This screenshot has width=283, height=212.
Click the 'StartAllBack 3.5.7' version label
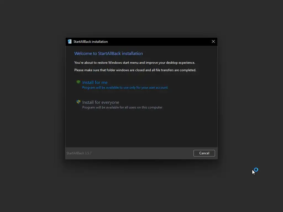tap(79, 153)
